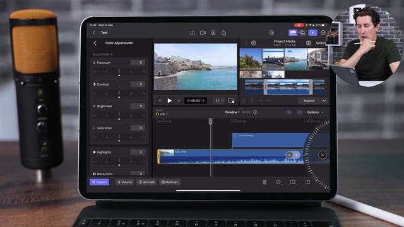Toggle the photo media browser button

click(293, 33)
